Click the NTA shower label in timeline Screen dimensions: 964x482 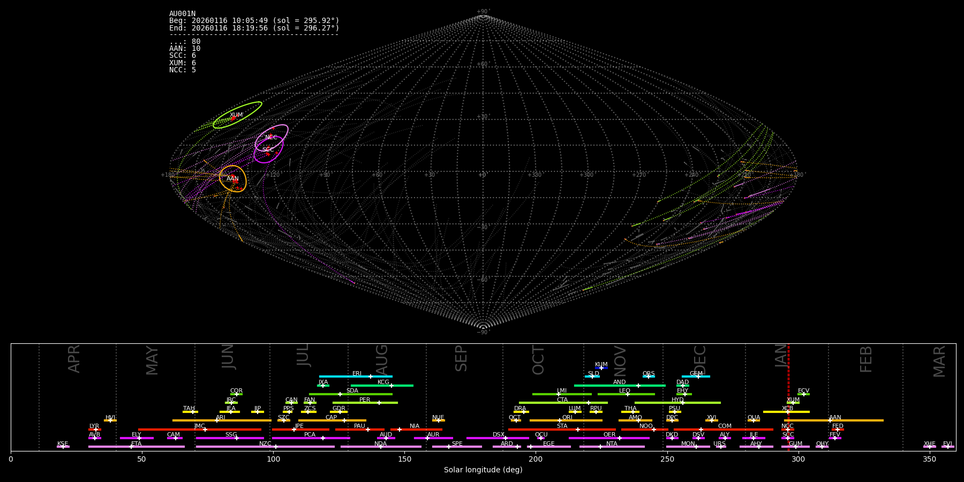pos(612,444)
